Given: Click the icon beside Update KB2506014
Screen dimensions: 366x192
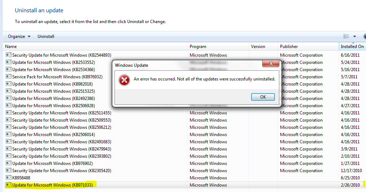Looking at the screenshot, I should tap(8, 135).
